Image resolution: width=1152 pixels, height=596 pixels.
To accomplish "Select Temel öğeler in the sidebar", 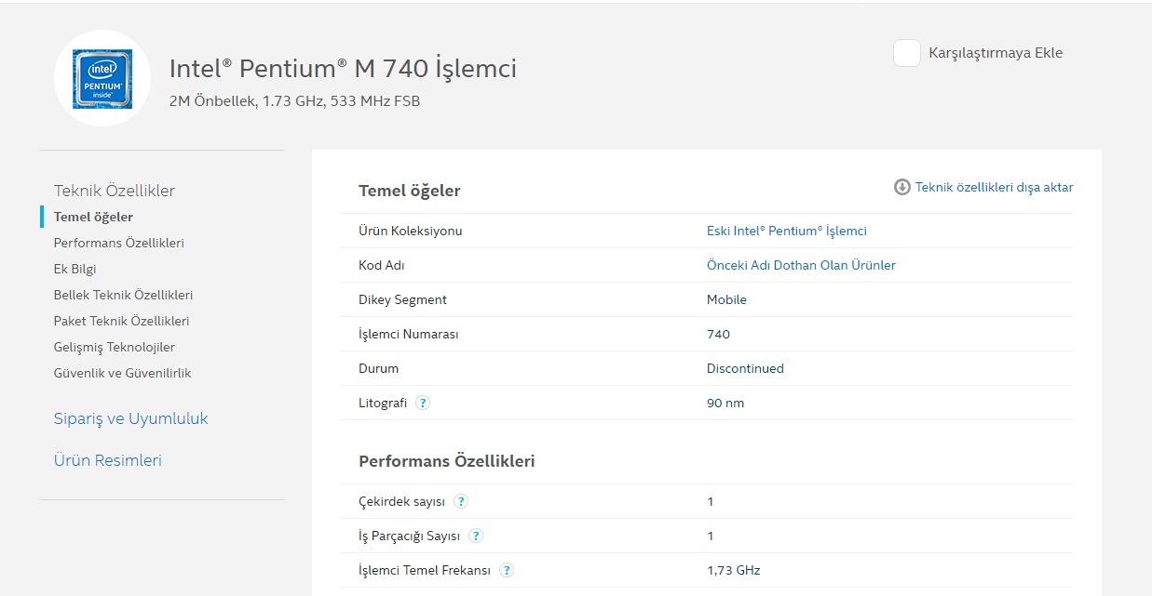I will [x=93, y=217].
